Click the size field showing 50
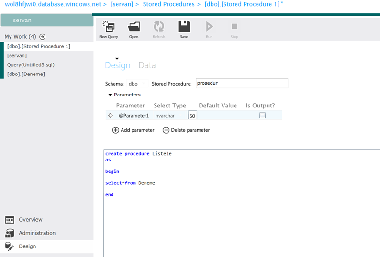This screenshot has width=380, height=257. (192, 116)
